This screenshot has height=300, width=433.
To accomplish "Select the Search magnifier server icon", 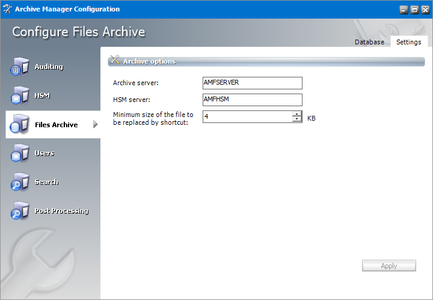I will (20, 182).
